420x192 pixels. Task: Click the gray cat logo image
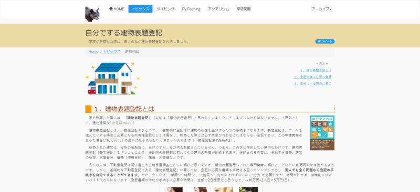click(92, 14)
